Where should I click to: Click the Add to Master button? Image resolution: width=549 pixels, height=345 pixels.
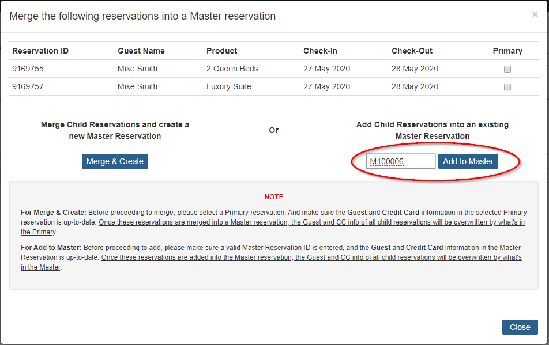point(468,161)
